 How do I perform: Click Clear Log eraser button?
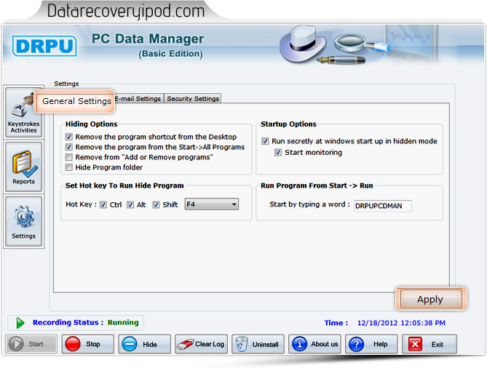[x=201, y=344]
